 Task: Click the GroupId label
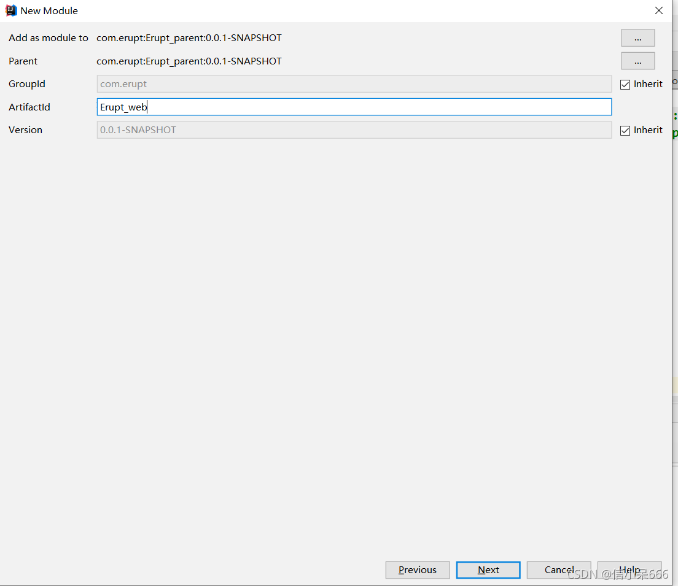[27, 84]
